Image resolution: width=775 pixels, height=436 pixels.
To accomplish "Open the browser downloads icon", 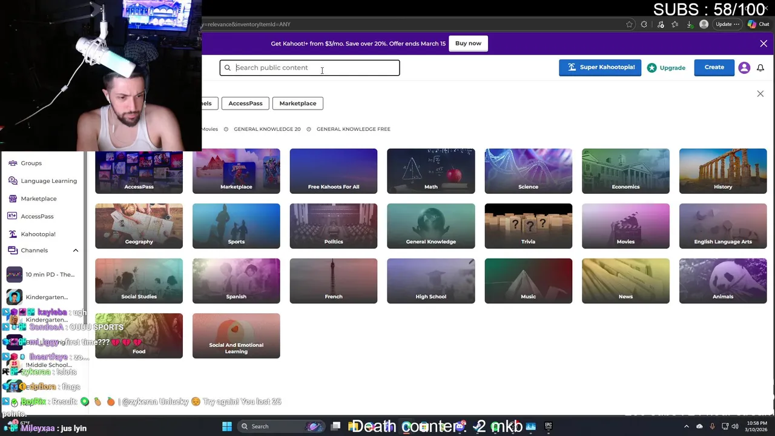I will pos(690,24).
